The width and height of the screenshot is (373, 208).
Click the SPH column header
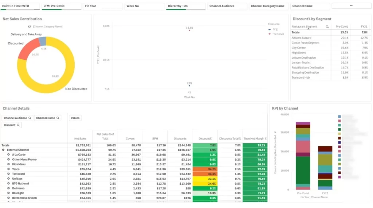click(155, 138)
